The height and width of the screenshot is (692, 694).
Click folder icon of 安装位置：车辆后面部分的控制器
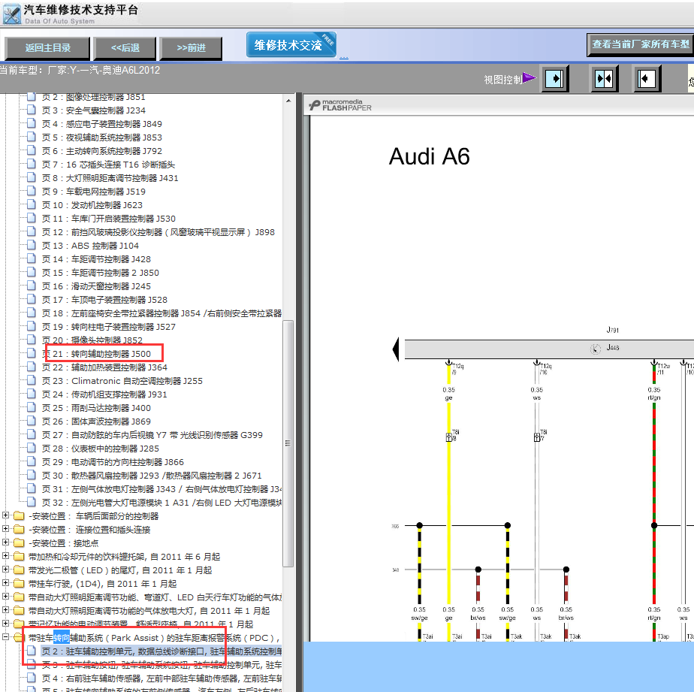[19, 515]
